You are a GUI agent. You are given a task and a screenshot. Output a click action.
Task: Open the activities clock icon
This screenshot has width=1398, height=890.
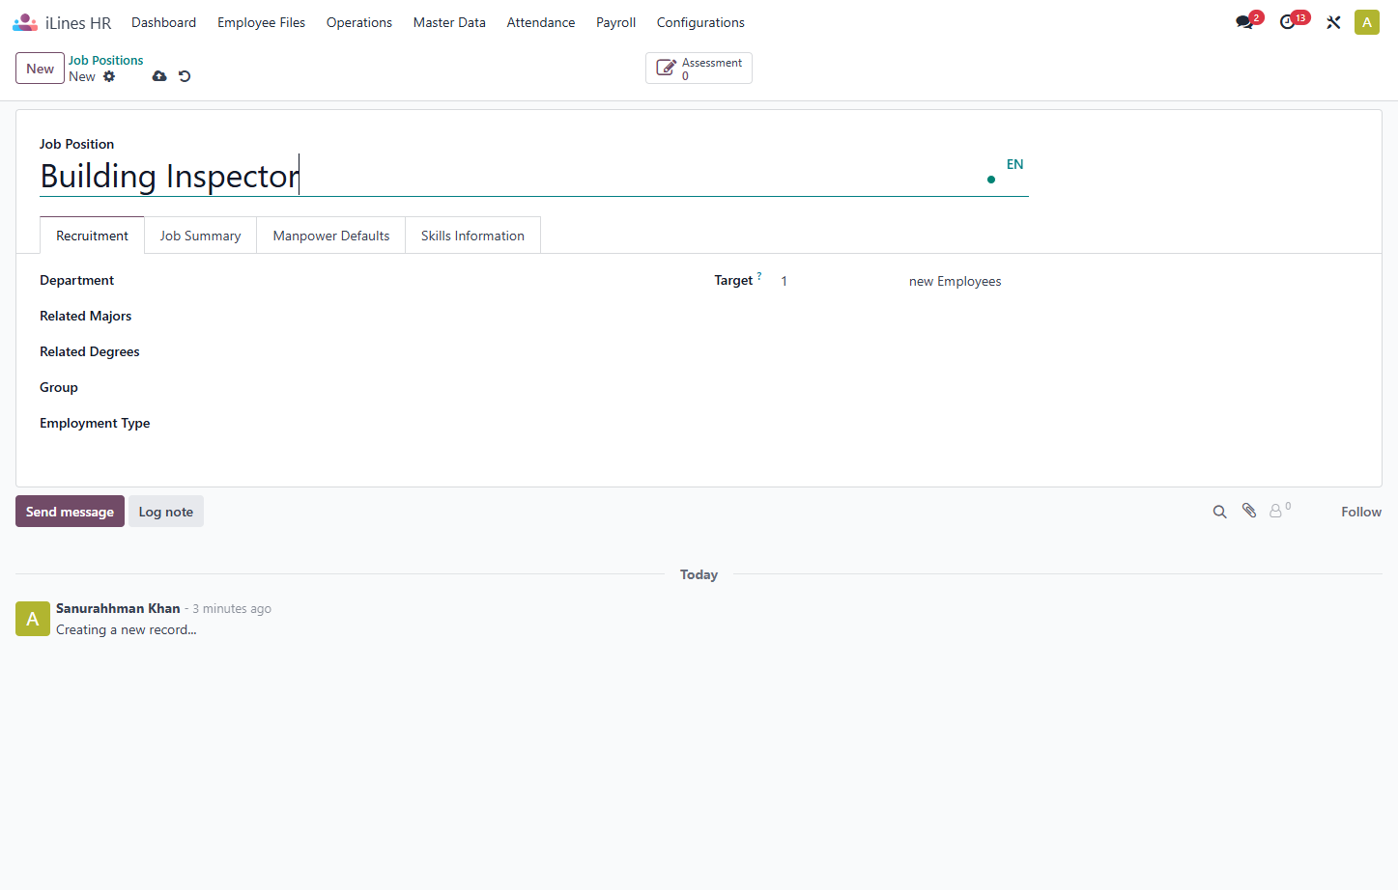point(1288,22)
